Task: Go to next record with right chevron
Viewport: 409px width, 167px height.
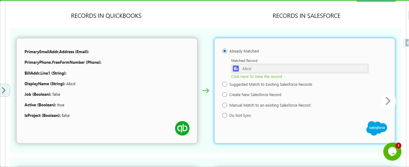Action: point(388,101)
